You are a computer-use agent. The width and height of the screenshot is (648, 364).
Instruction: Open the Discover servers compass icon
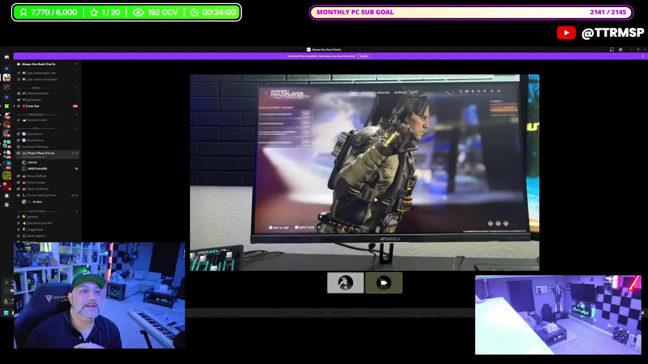7,205
